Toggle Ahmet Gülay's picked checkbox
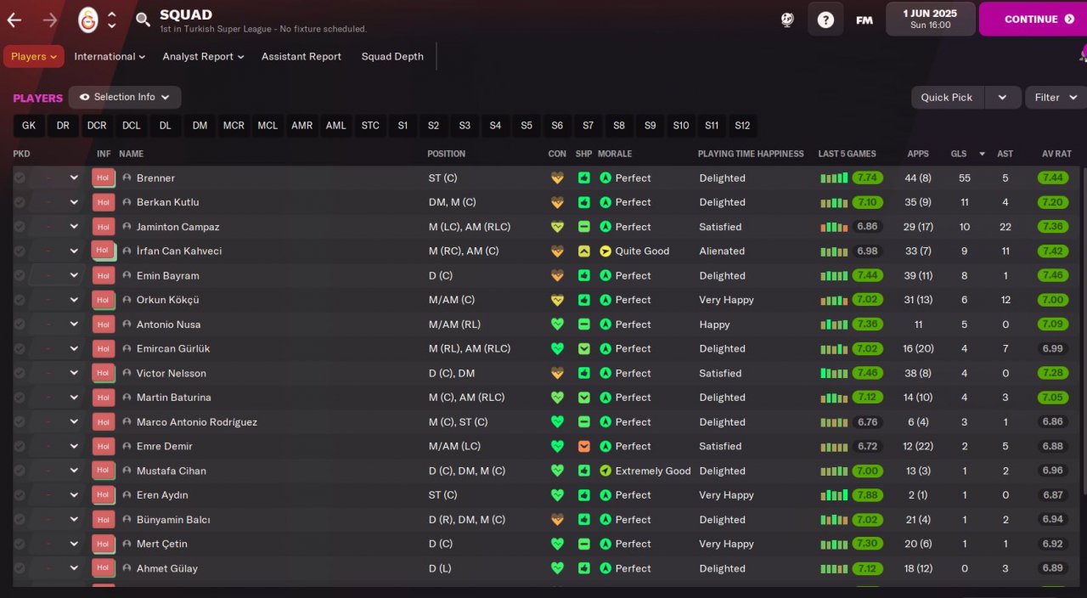 pos(20,568)
